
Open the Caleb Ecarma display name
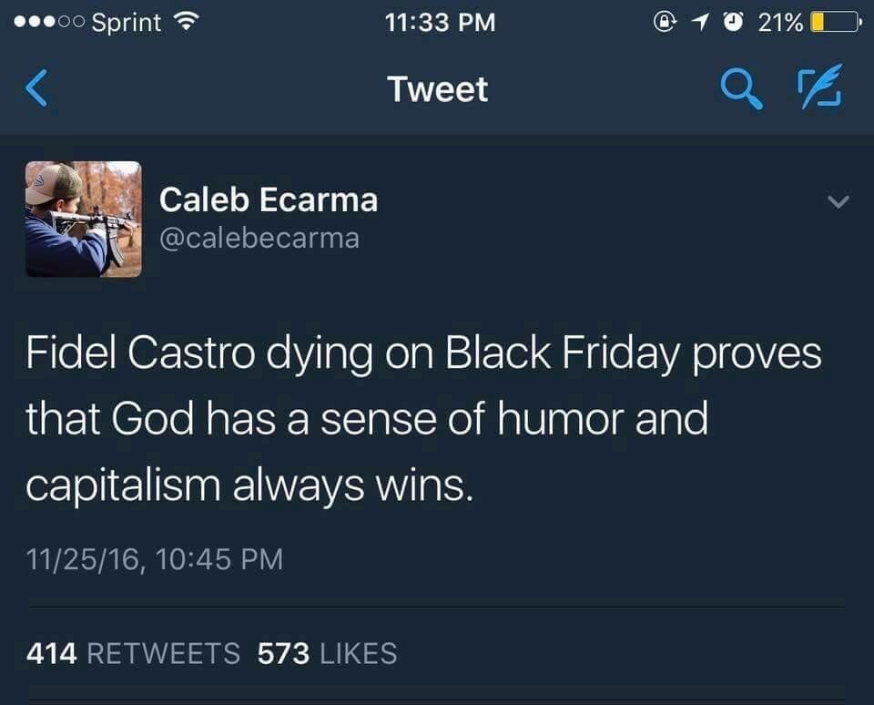(268, 200)
